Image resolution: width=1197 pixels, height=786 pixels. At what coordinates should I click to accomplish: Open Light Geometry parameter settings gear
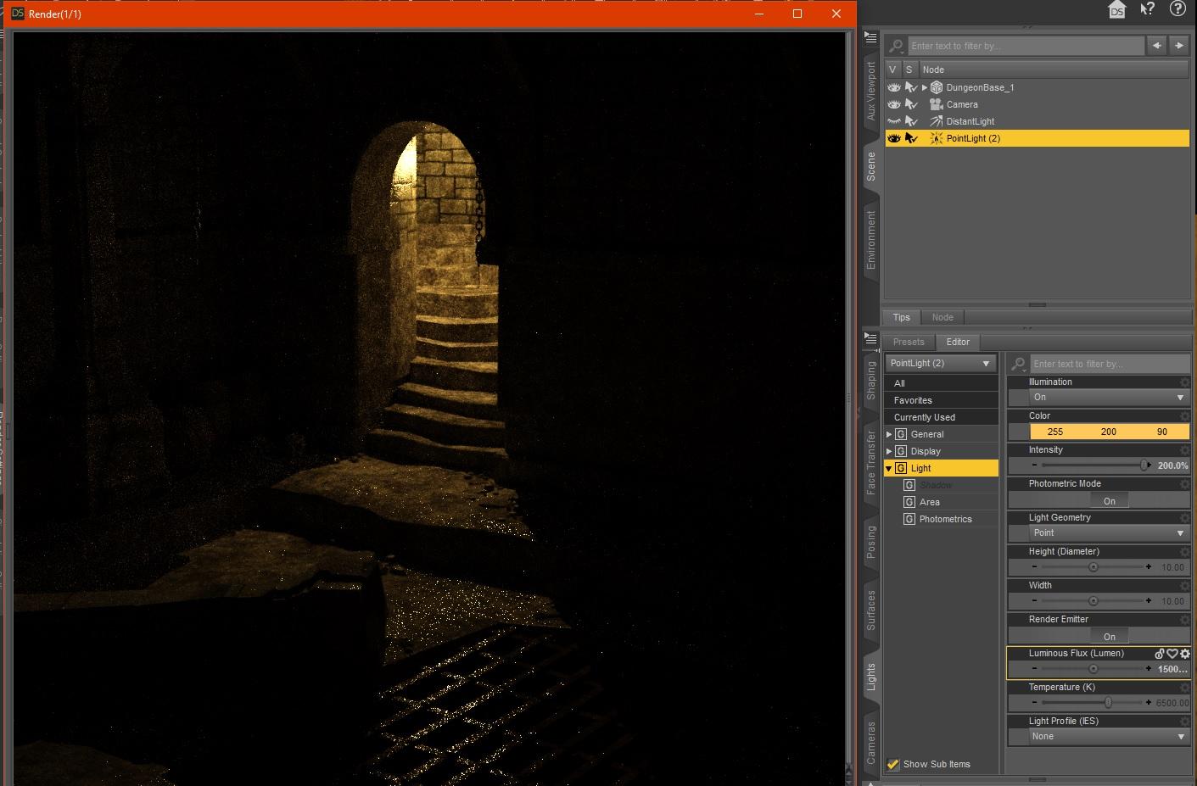click(1185, 518)
